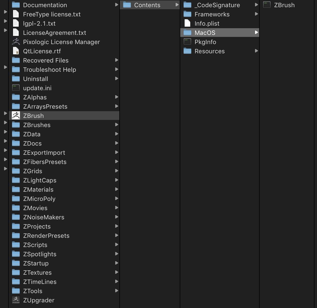Expand the Frameworks folder arrow
The height and width of the screenshot is (308, 317).
click(256, 14)
